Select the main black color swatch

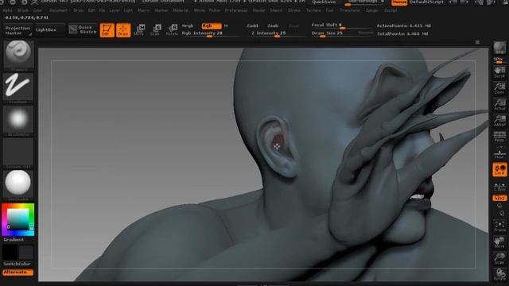click(10, 252)
